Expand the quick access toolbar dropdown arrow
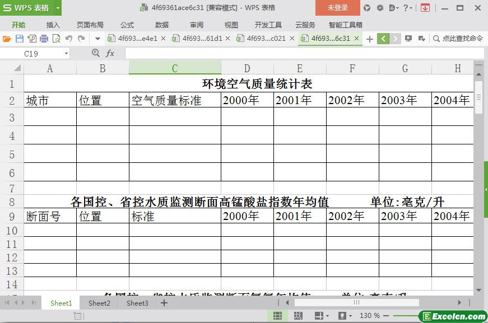 coord(97,39)
